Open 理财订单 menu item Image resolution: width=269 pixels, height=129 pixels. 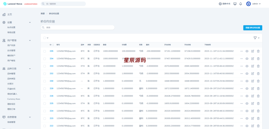(11, 109)
